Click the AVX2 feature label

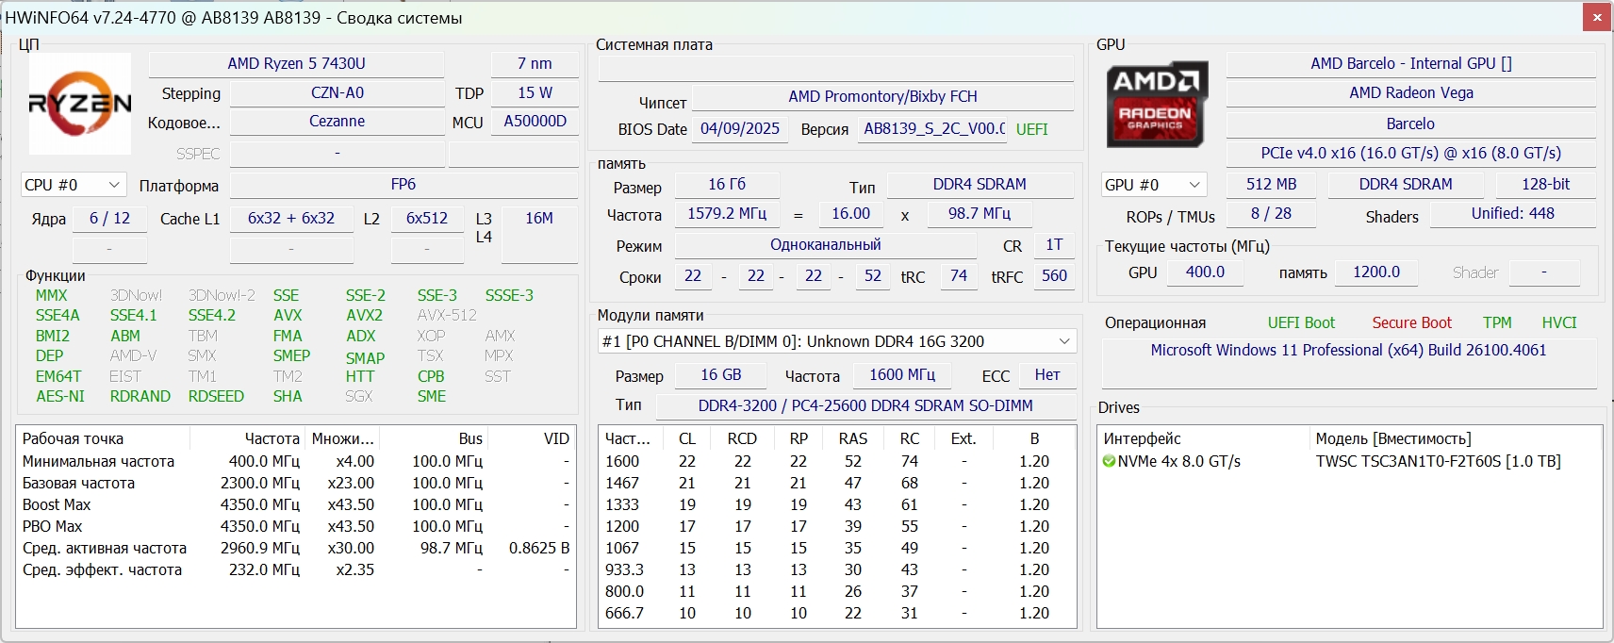(x=364, y=315)
